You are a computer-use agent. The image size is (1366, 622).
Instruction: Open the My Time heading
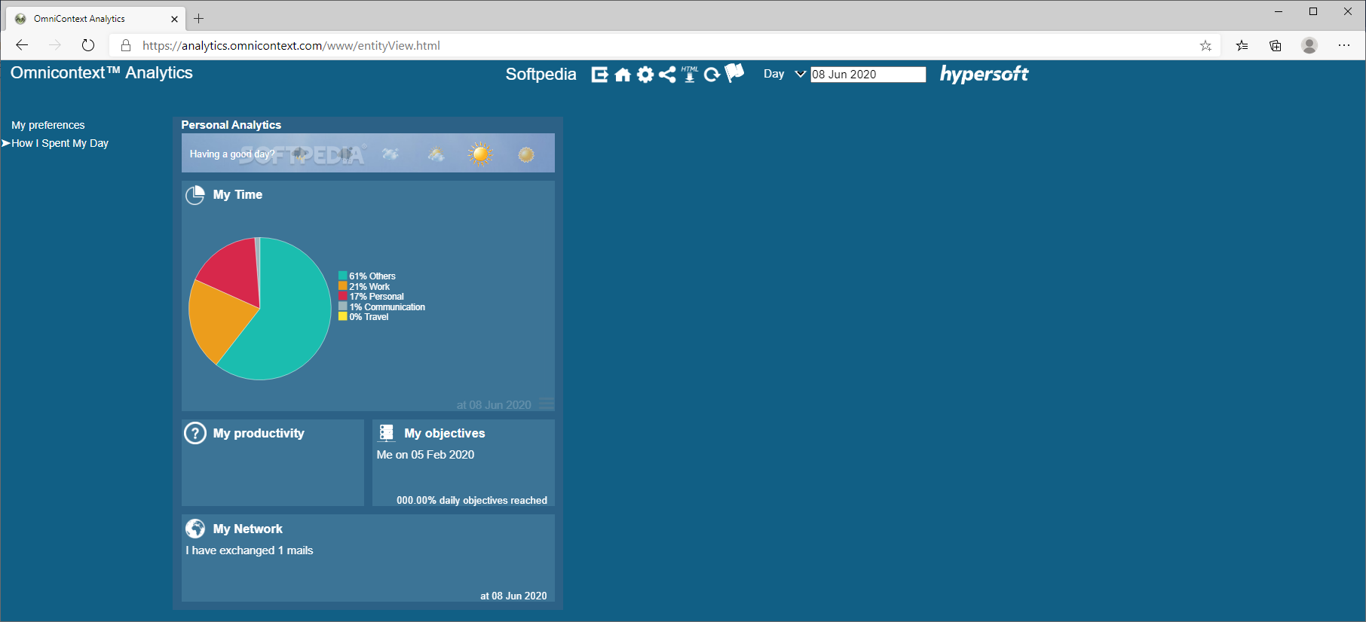[237, 194]
